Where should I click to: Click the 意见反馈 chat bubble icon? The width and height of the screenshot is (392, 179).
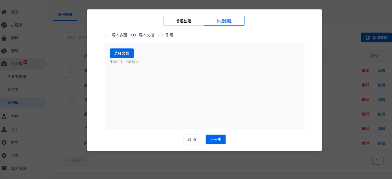coord(4,168)
